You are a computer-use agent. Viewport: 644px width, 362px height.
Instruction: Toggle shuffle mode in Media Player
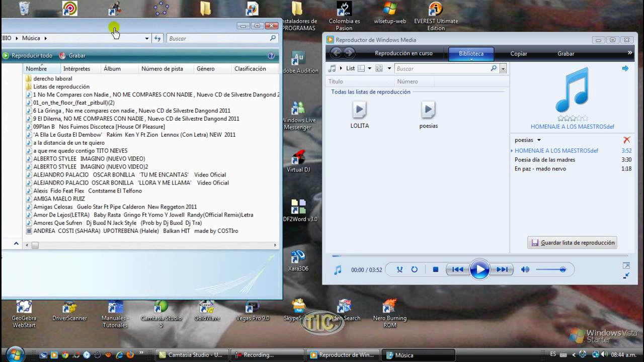pyautogui.click(x=399, y=269)
